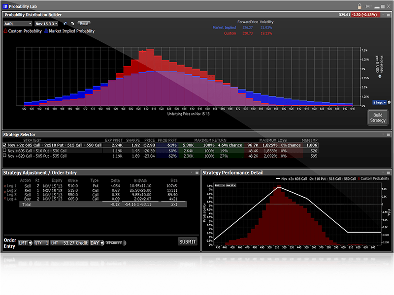Remove Leg 1 with its red X
The image size is (394, 295).
click(x=5, y=186)
